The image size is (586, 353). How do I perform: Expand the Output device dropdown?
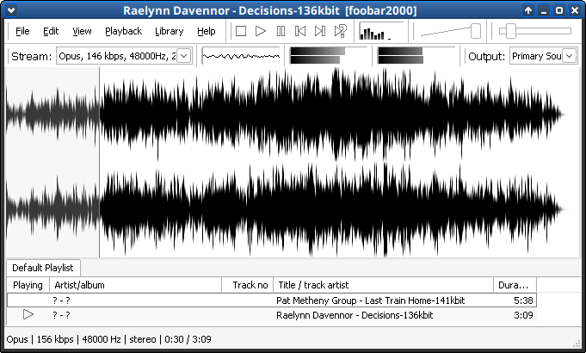coord(569,56)
